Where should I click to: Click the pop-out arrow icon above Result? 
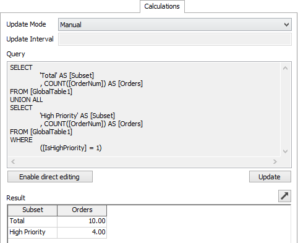coord(284,196)
